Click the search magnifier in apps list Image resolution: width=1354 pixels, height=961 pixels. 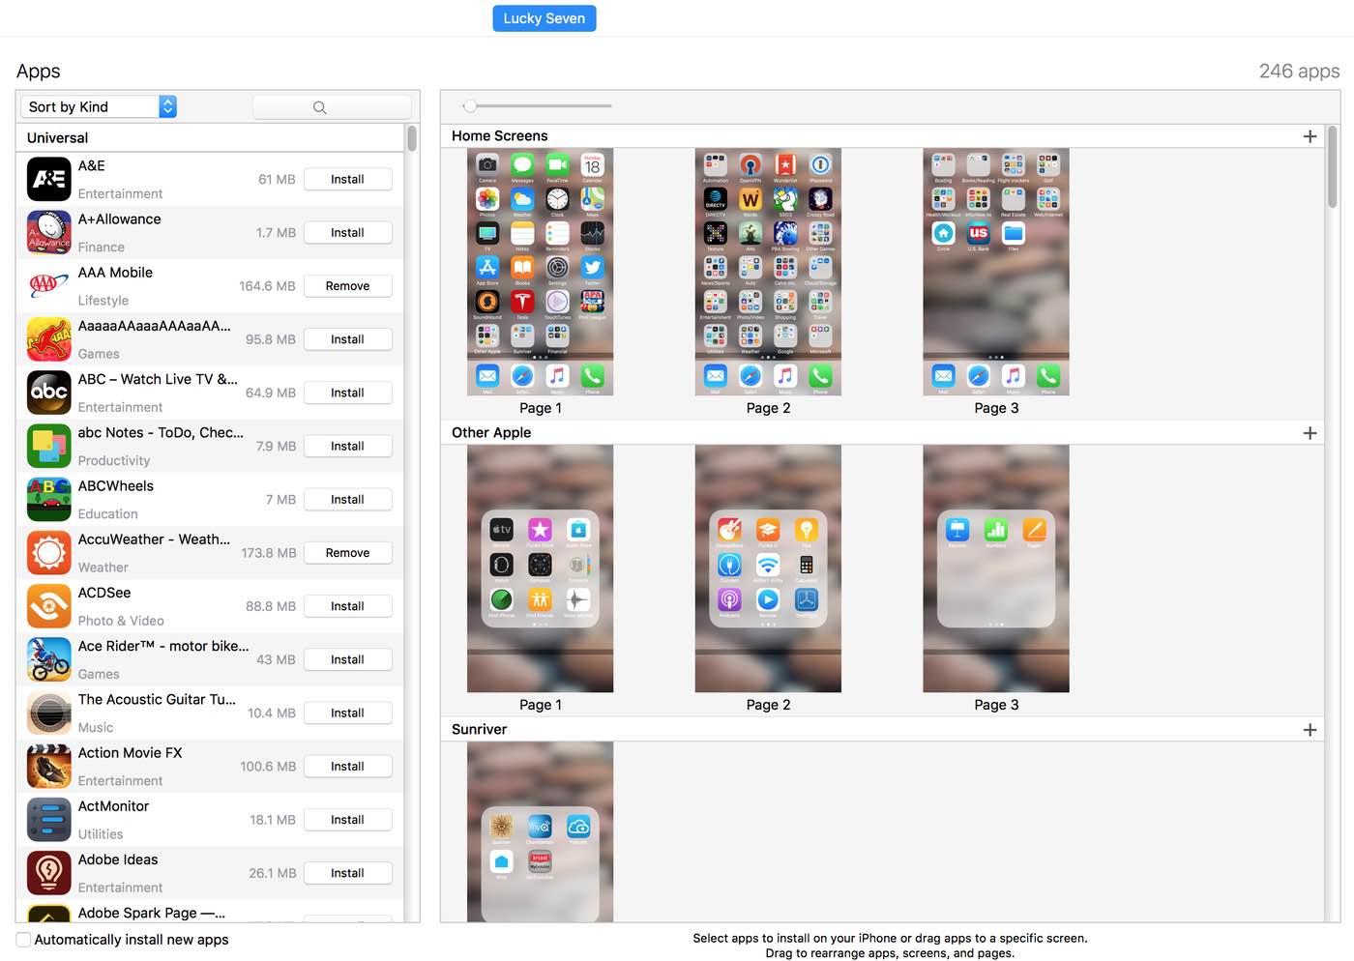click(319, 107)
